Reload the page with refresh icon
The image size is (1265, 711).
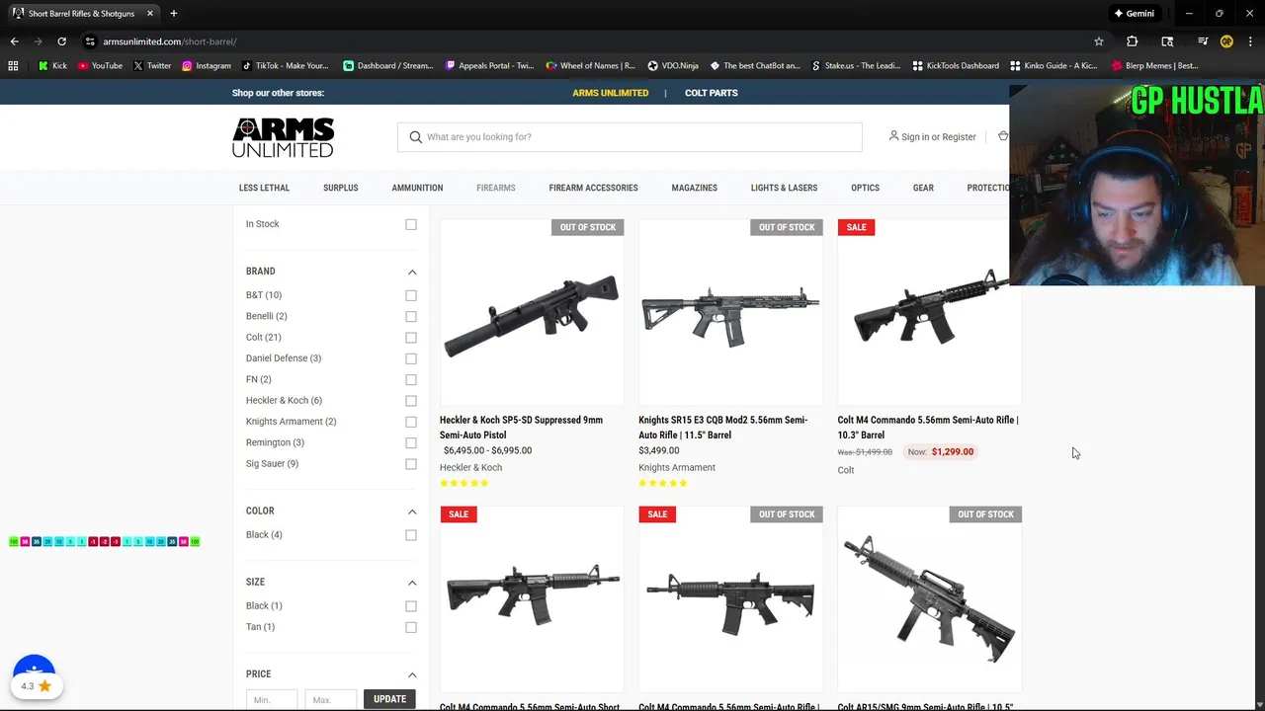pos(61,41)
